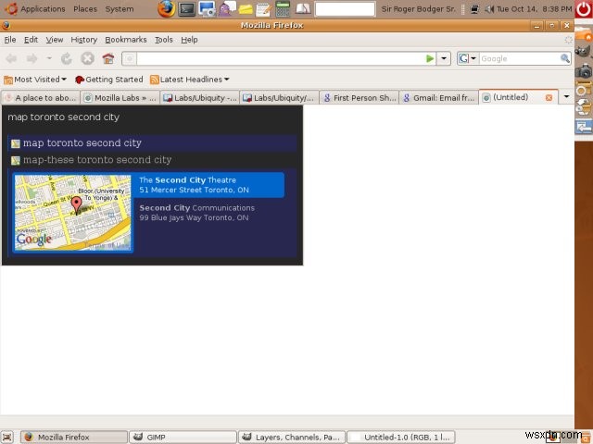Open the View menu

[55, 40]
